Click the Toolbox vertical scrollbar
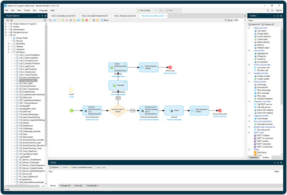The image size is (287, 195). [282, 66]
